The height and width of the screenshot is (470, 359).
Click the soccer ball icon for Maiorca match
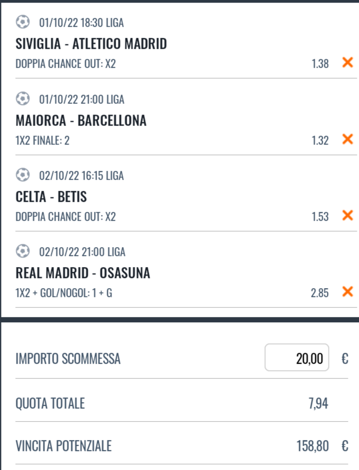[x=23, y=99]
